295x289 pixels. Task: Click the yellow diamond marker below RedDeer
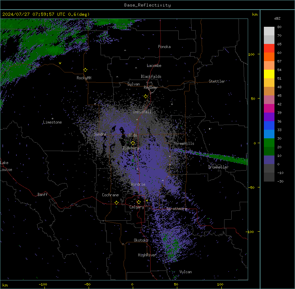[145, 96]
